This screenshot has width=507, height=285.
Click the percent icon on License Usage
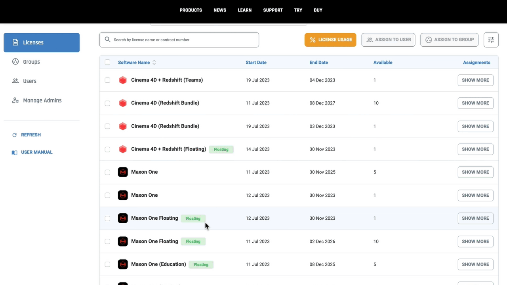tap(313, 40)
